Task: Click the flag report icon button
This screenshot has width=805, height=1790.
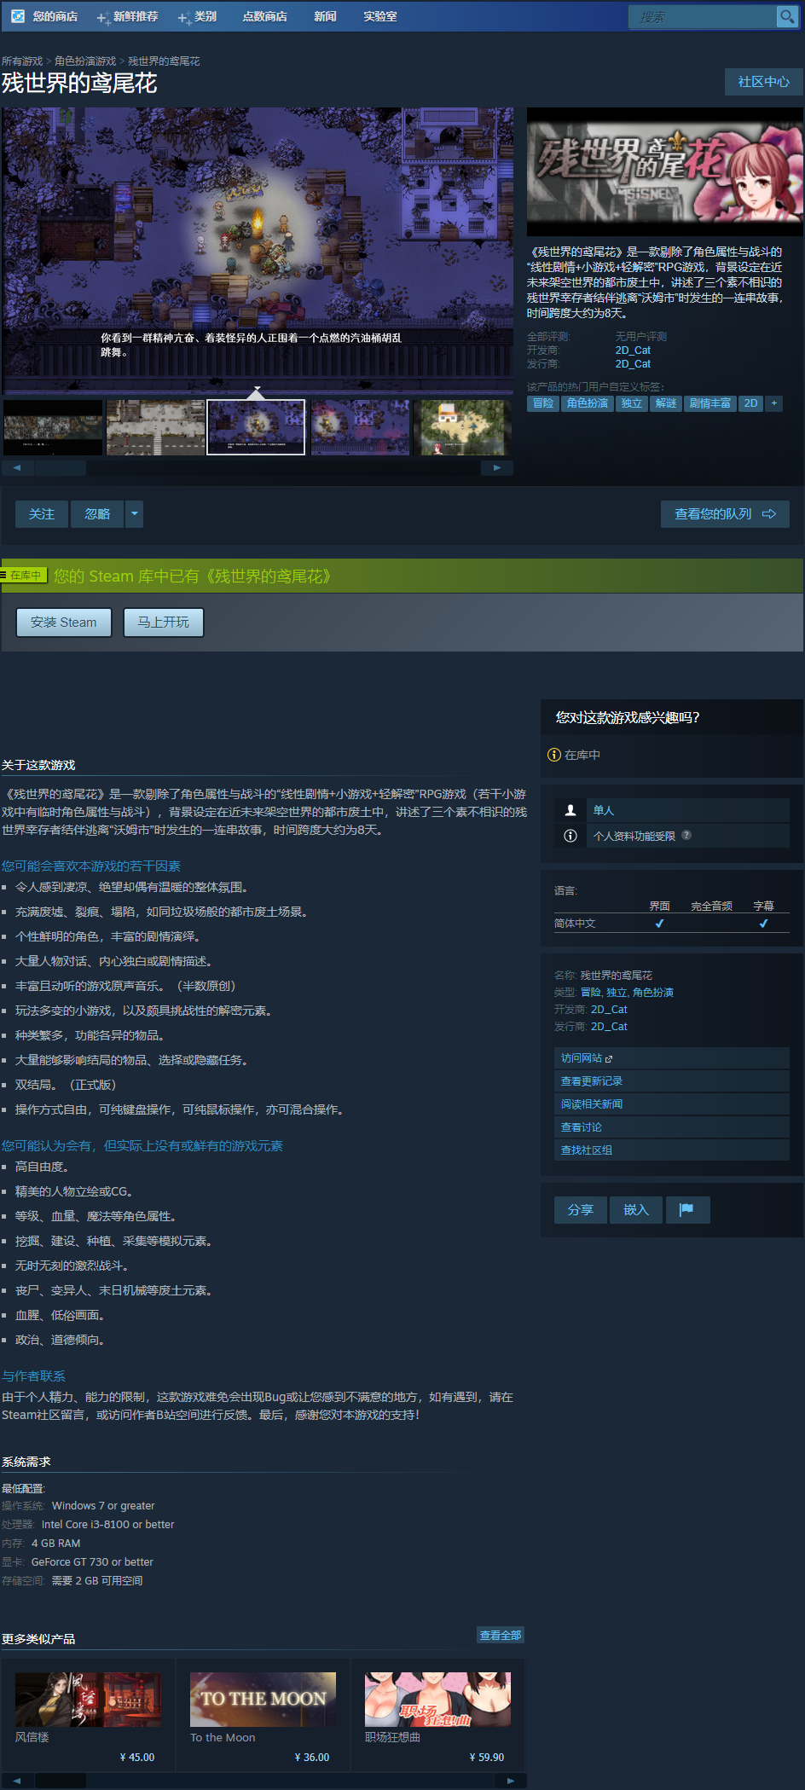Action: coord(687,1209)
